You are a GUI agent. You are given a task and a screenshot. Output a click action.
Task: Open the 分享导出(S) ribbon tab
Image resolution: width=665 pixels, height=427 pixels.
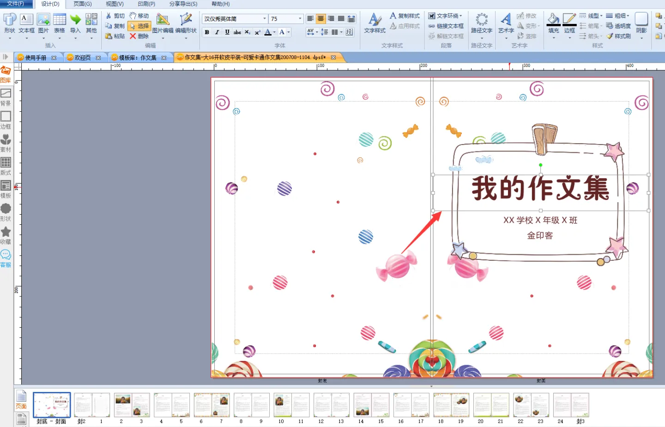(183, 4)
